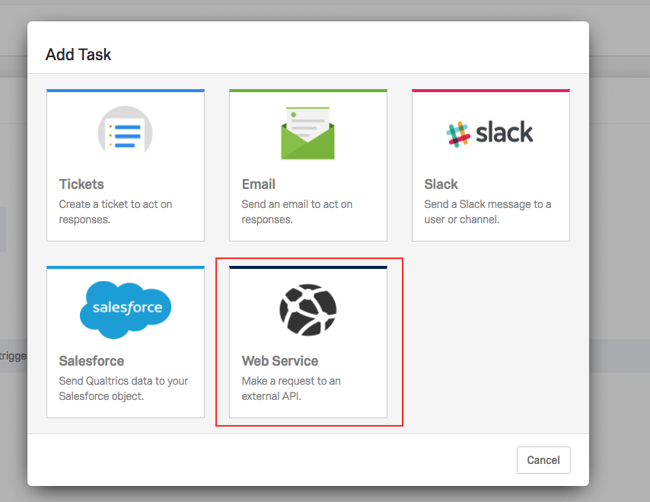Select the Slack task title
The image size is (650, 502).
tap(441, 184)
